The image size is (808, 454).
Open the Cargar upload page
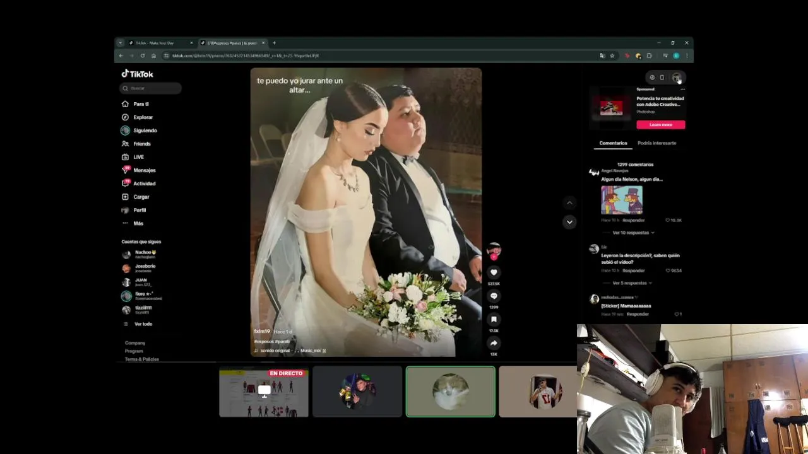click(x=136, y=197)
